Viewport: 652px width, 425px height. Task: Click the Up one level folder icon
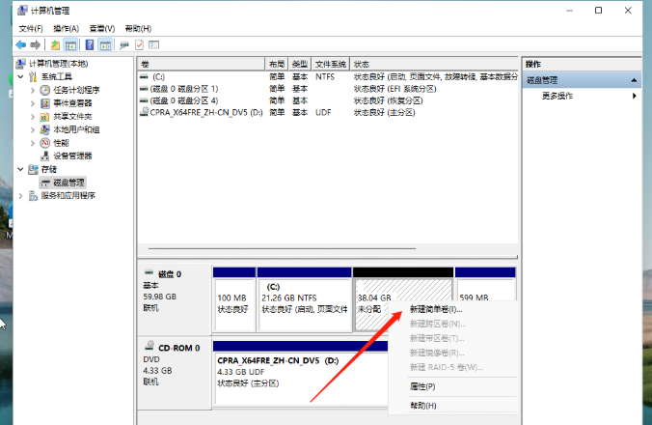[x=56, y=44]
